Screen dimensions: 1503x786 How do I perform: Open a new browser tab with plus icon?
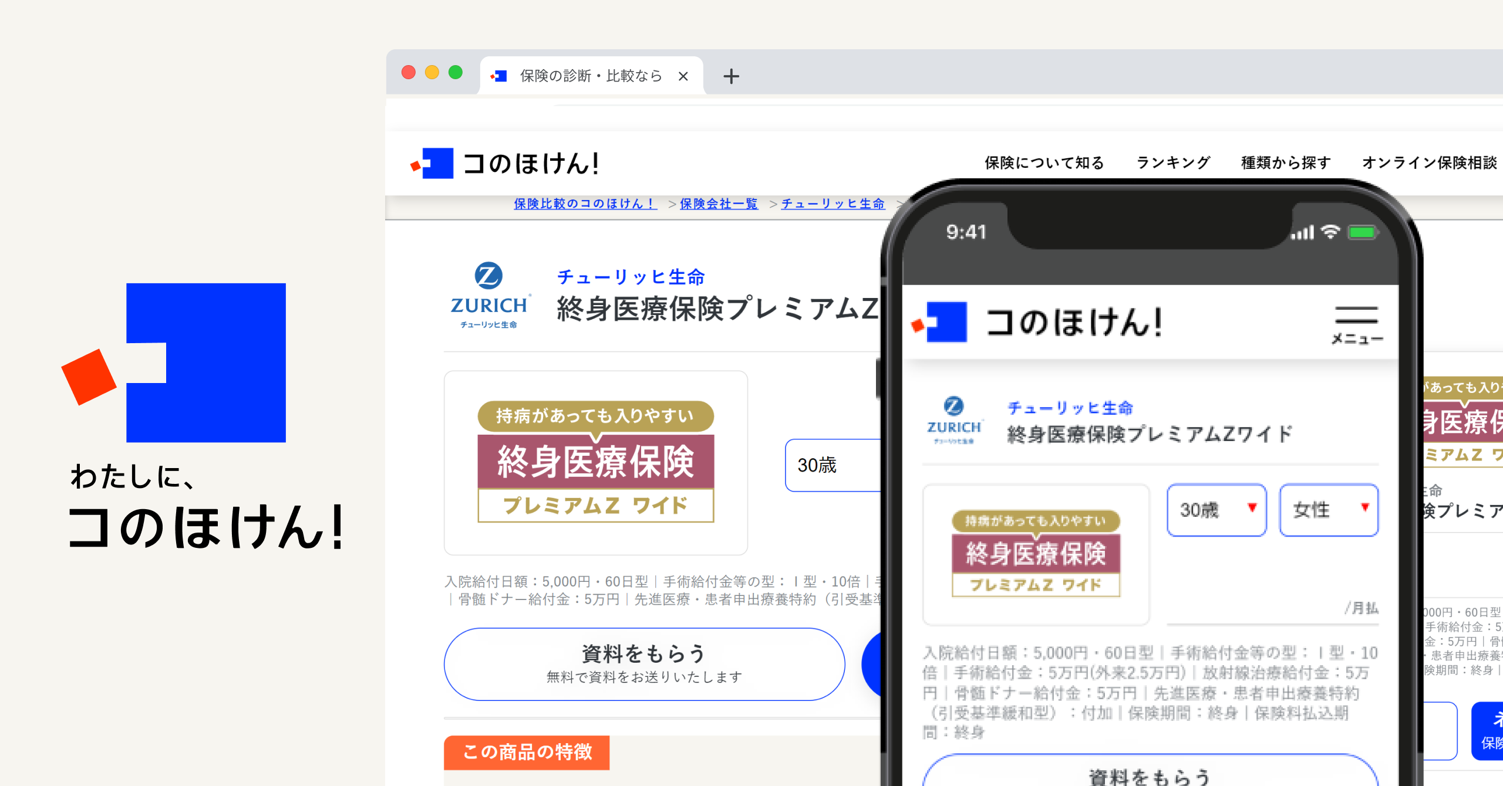731,76
